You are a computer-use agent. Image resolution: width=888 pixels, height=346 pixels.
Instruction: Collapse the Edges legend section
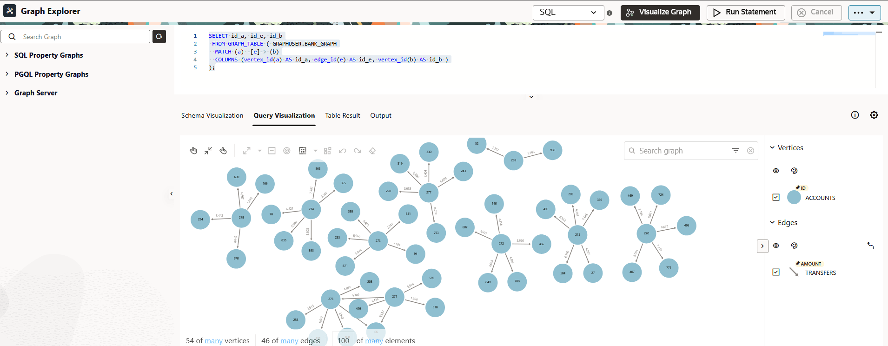(x=772, y=222)
